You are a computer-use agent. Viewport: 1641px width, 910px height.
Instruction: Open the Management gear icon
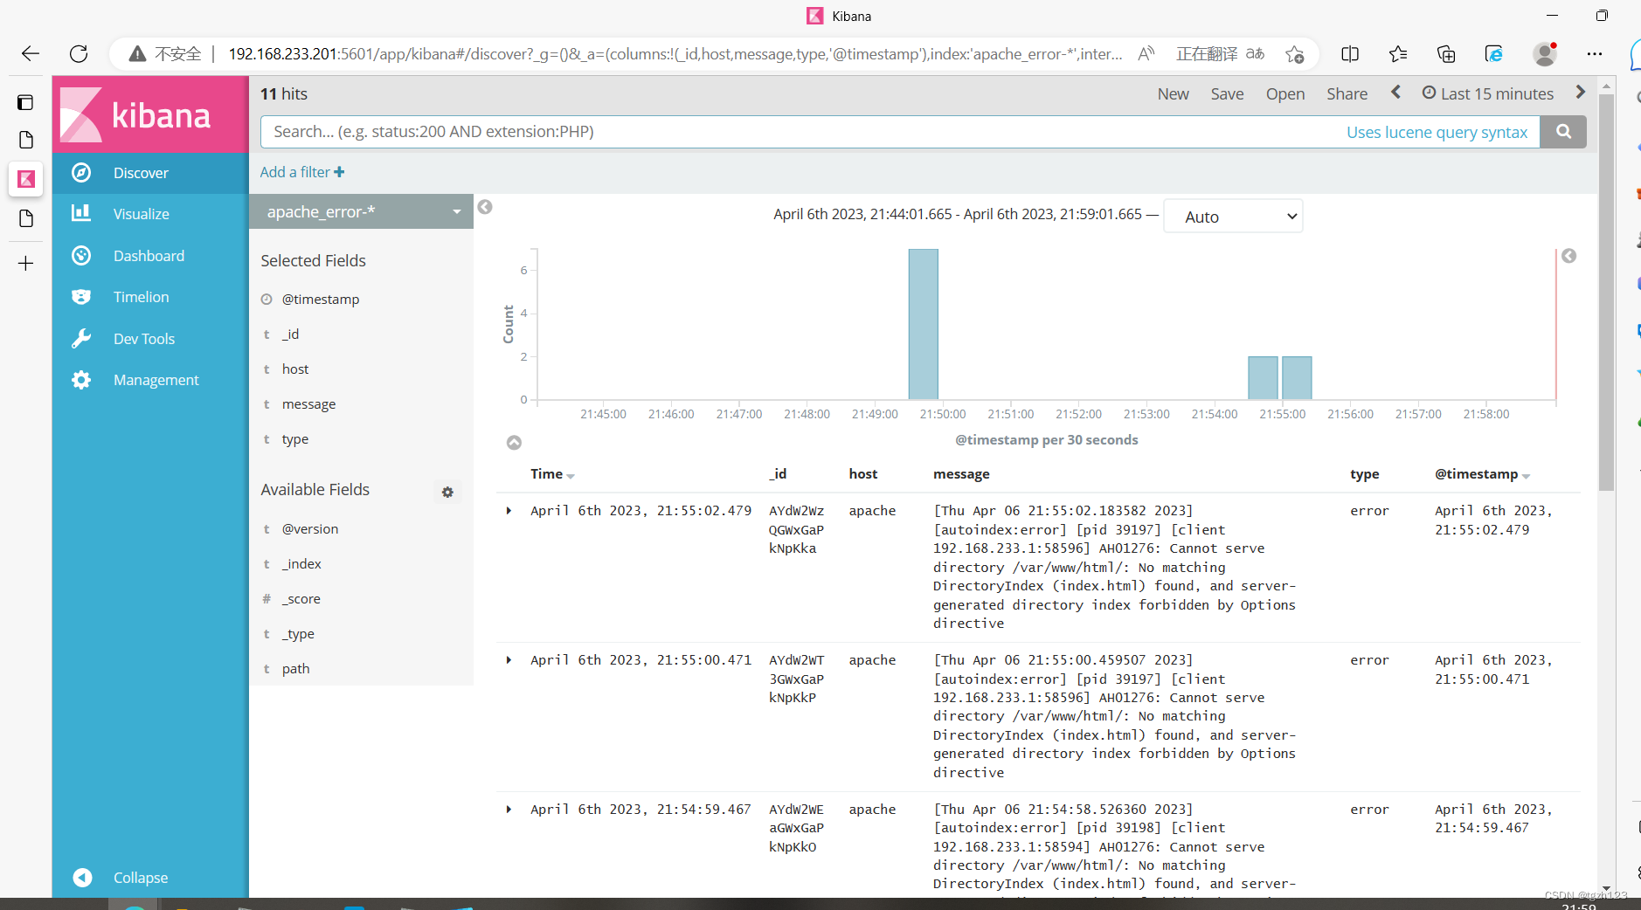(81, 380)
